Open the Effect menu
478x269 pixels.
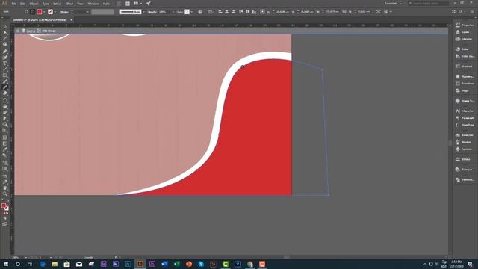[x=69, y=4]
